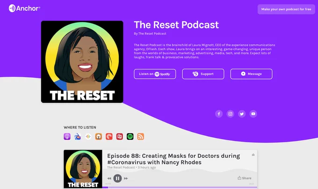Image resolution: width=318 pixels, height=189 pixels.
Task: Click the Message button
Action: pyautogui.click(x=252, y=74)
